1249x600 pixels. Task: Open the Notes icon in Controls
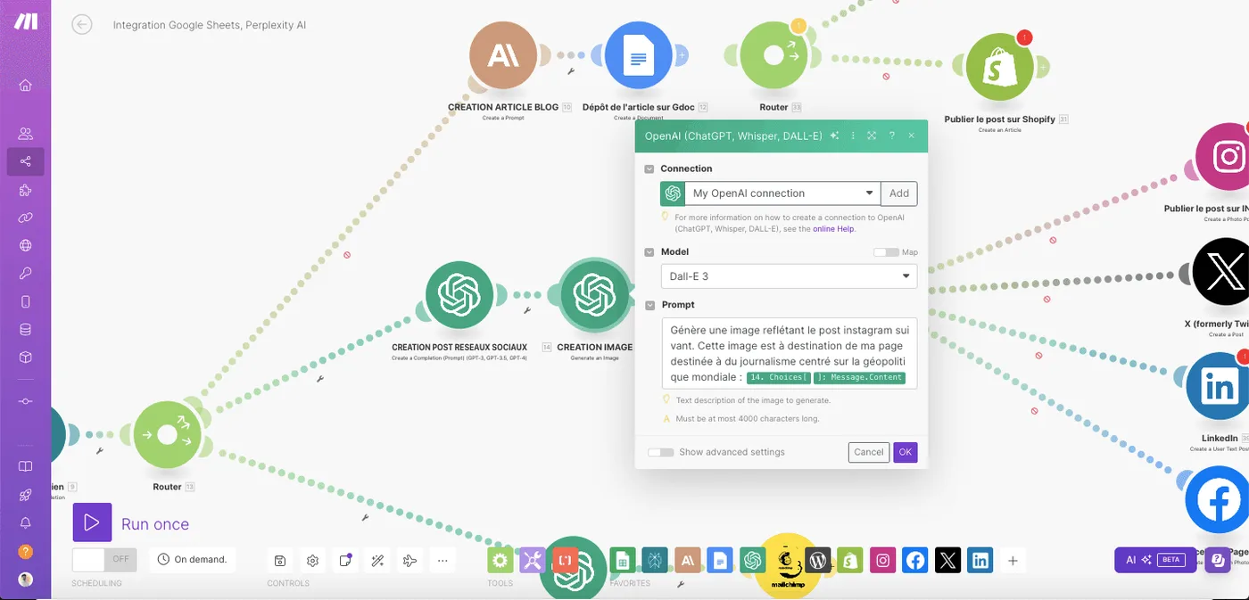click(x=345, y=561)
